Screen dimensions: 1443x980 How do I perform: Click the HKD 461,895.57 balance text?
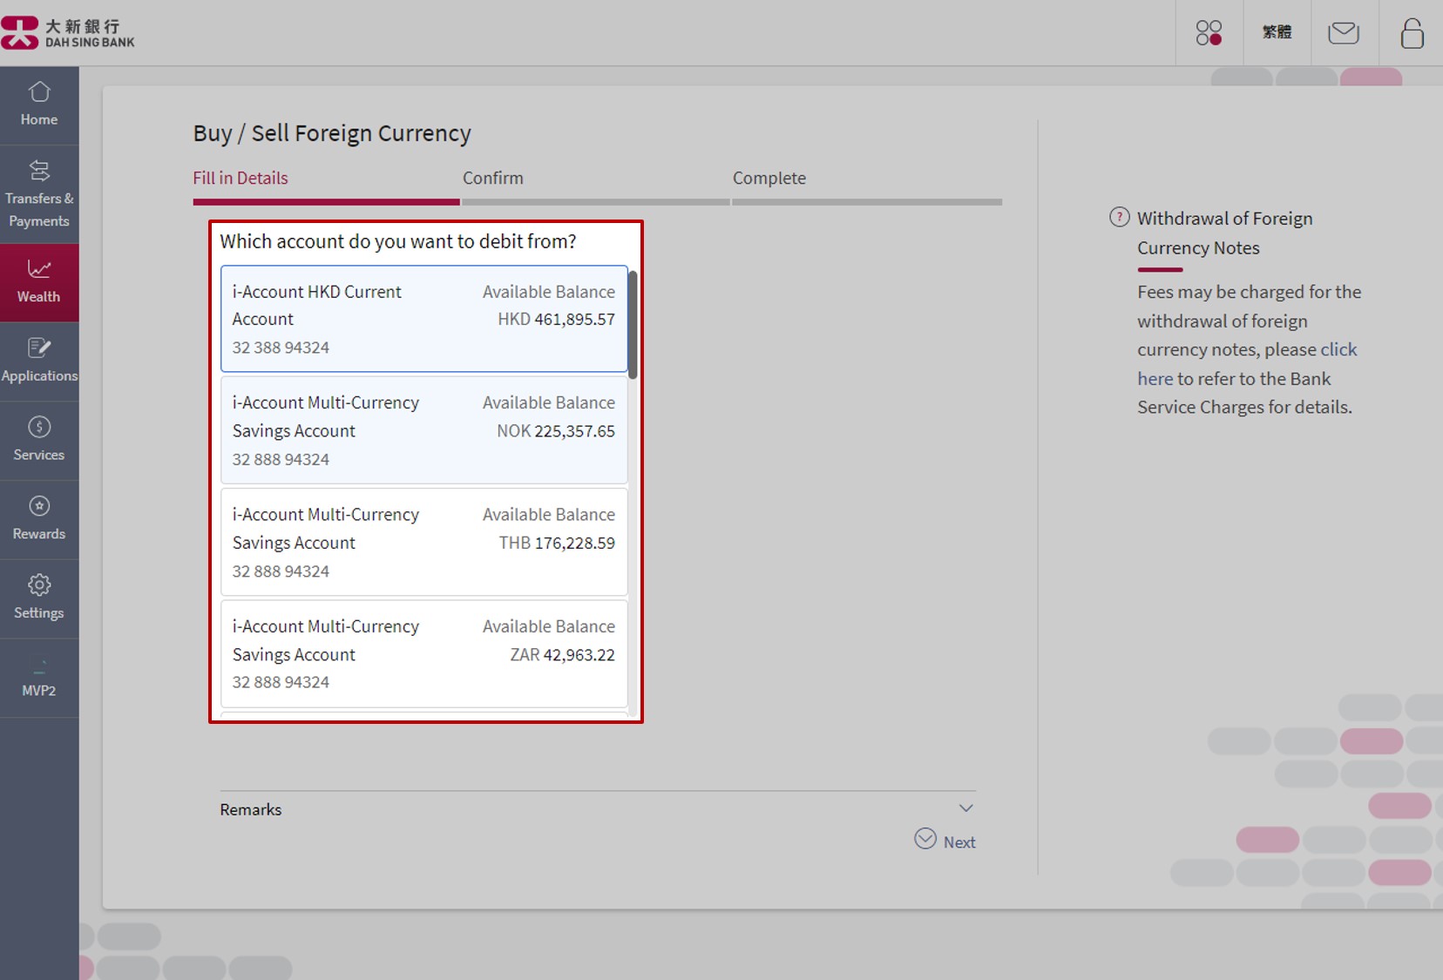tap(556, 319)
